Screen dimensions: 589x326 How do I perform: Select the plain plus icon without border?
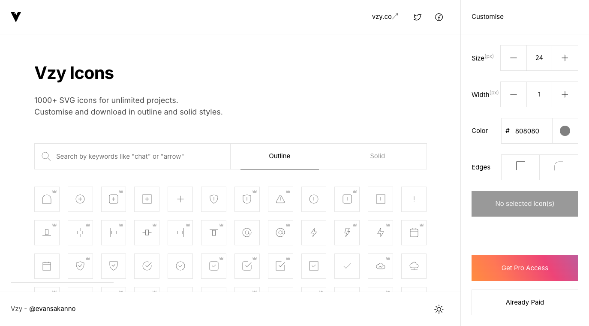(180, 199)
